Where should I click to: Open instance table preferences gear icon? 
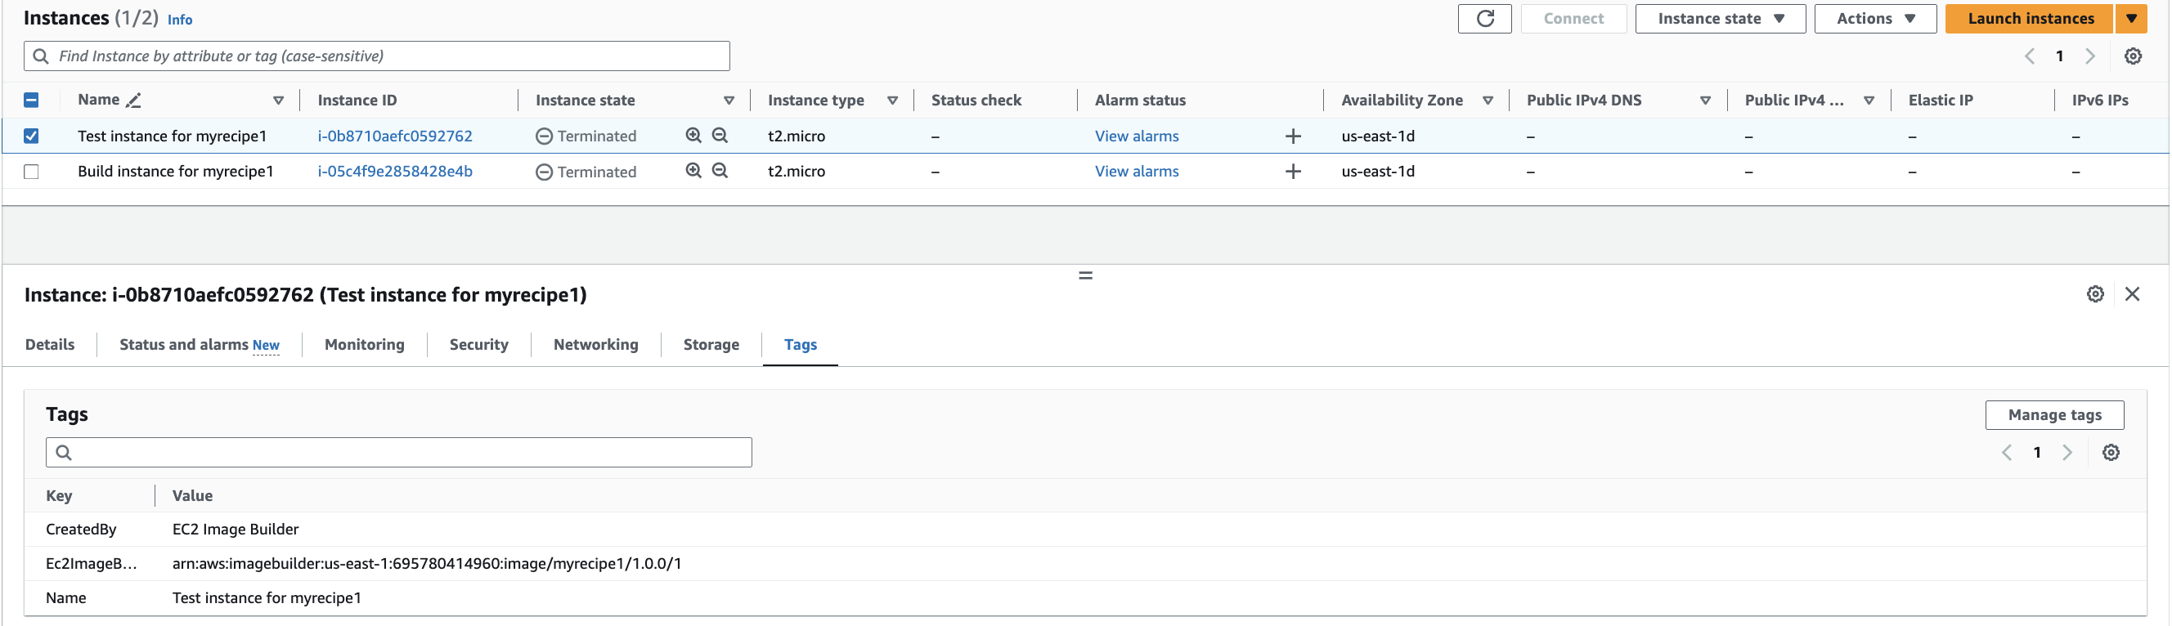click(x=2133, y=56)
